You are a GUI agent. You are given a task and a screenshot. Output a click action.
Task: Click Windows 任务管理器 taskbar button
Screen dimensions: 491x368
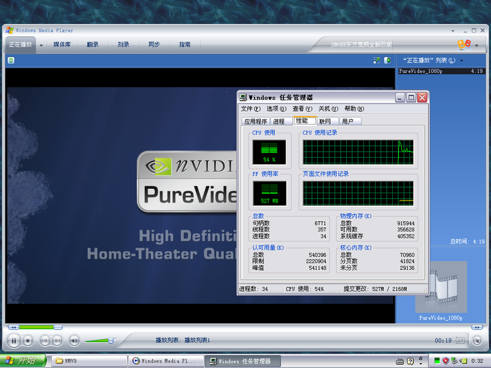click(242, 361)
